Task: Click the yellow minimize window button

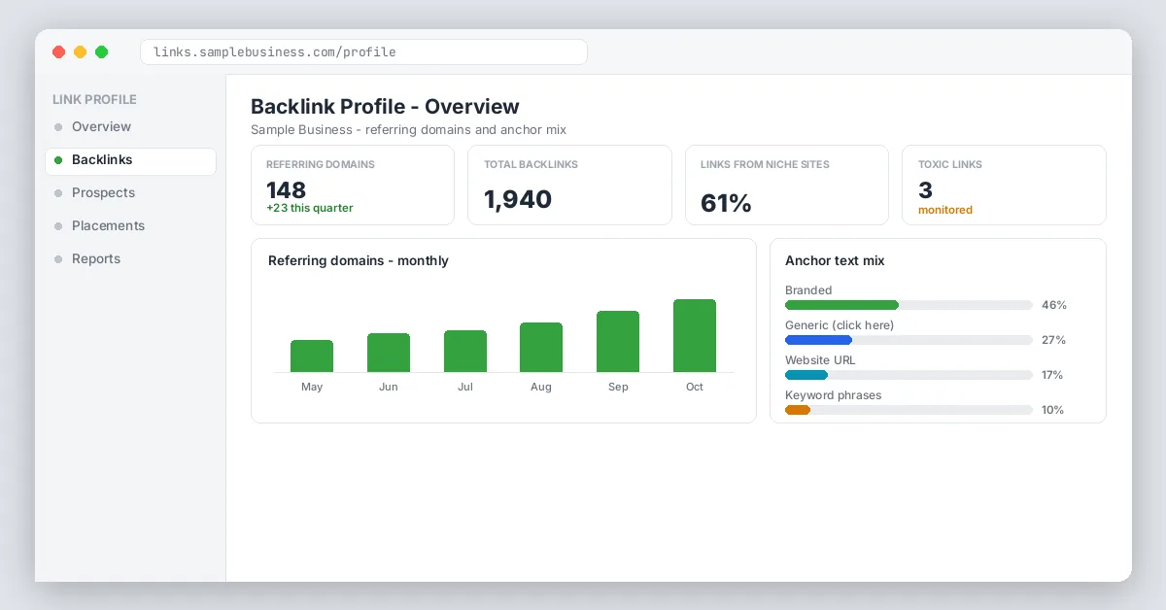Action: pyautogui.click(x=80, y=52)
